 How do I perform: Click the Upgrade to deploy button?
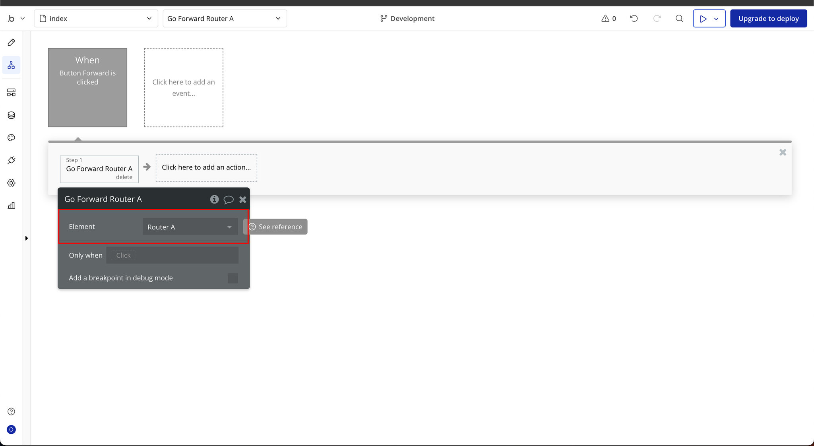(x=768, y=19)
